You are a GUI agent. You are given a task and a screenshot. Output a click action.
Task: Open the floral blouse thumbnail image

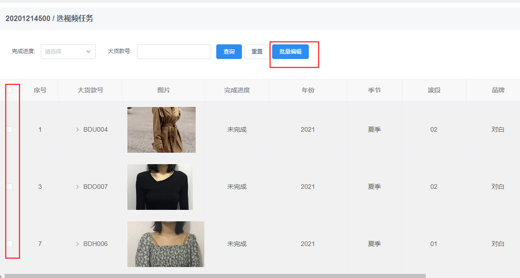coord(165,244)
